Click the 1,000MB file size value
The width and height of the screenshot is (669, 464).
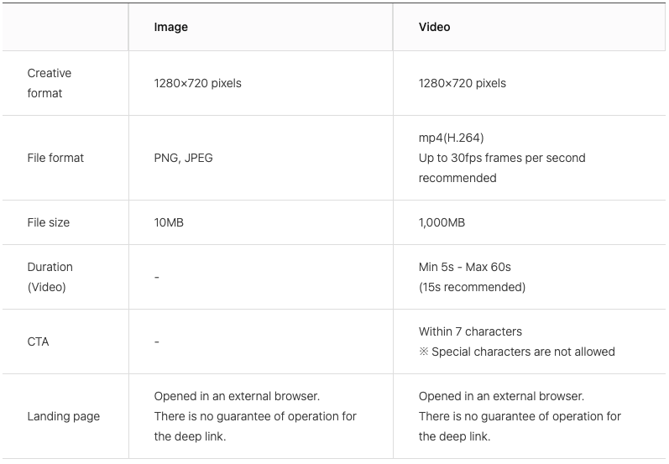pos(442,222)
